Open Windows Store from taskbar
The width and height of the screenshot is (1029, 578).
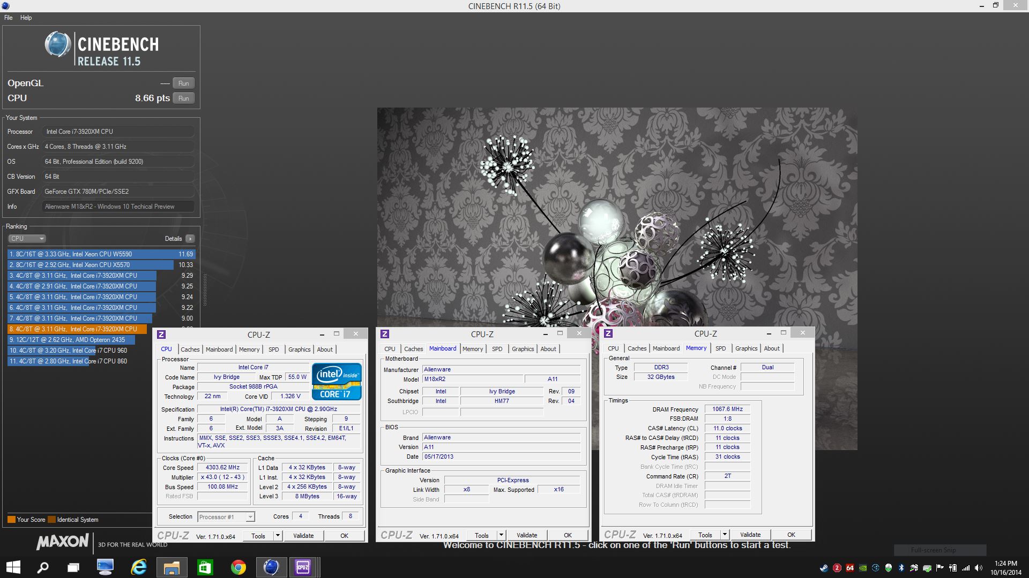(205, 567)
